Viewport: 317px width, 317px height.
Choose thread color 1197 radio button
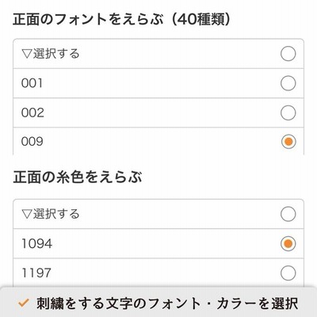288,273
